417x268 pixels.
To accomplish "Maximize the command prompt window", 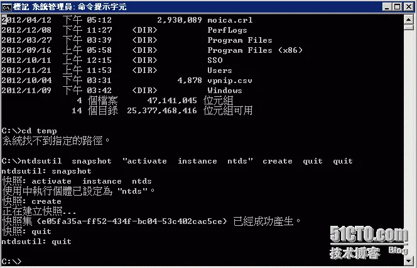I will 398,7.
